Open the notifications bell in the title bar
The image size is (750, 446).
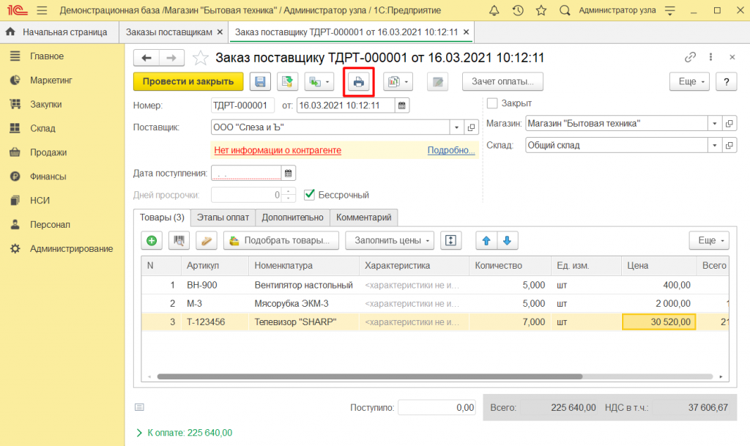tap(494, 11)
